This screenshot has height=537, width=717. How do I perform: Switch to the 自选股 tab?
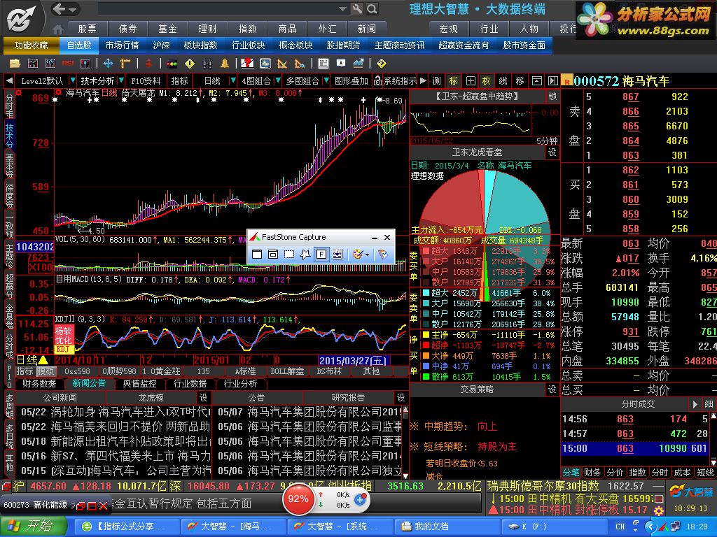point(79,45)
